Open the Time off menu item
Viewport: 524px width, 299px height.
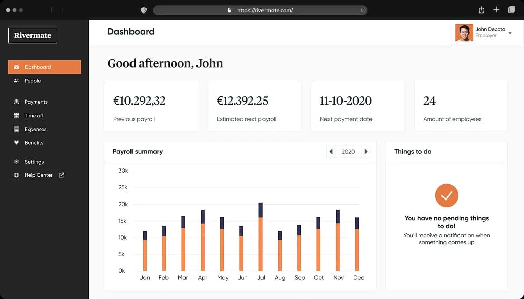pyautogui.click(x=34, y=116)
